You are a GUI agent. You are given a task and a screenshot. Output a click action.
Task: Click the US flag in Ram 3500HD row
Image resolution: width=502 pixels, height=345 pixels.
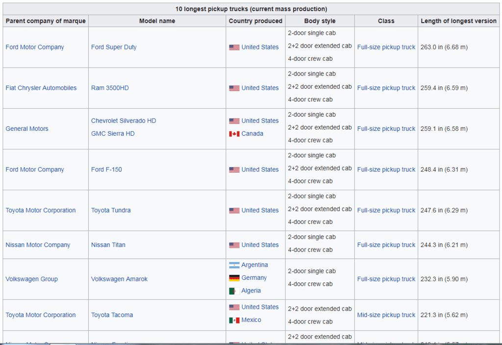(x=234, y=88)
